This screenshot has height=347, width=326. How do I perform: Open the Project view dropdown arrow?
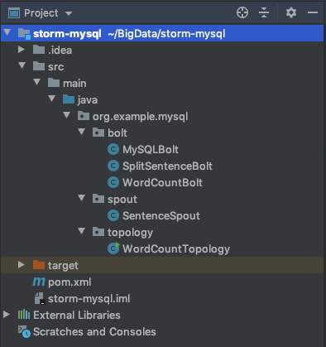[69, 13]
